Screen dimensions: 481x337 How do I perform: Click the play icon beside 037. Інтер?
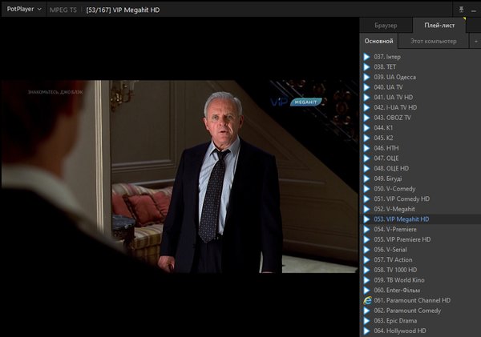point(366,57)
